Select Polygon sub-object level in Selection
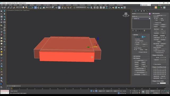This screenshot has height=96, width=170. pyautogui.click(x=143, y=37)
